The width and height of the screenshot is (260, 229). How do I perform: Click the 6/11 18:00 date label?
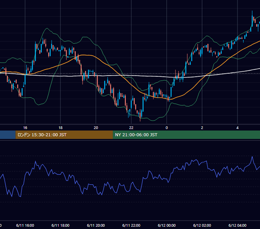[60, 225]
